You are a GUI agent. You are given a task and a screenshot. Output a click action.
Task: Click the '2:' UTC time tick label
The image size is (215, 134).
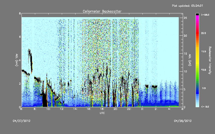pos(156,109)
